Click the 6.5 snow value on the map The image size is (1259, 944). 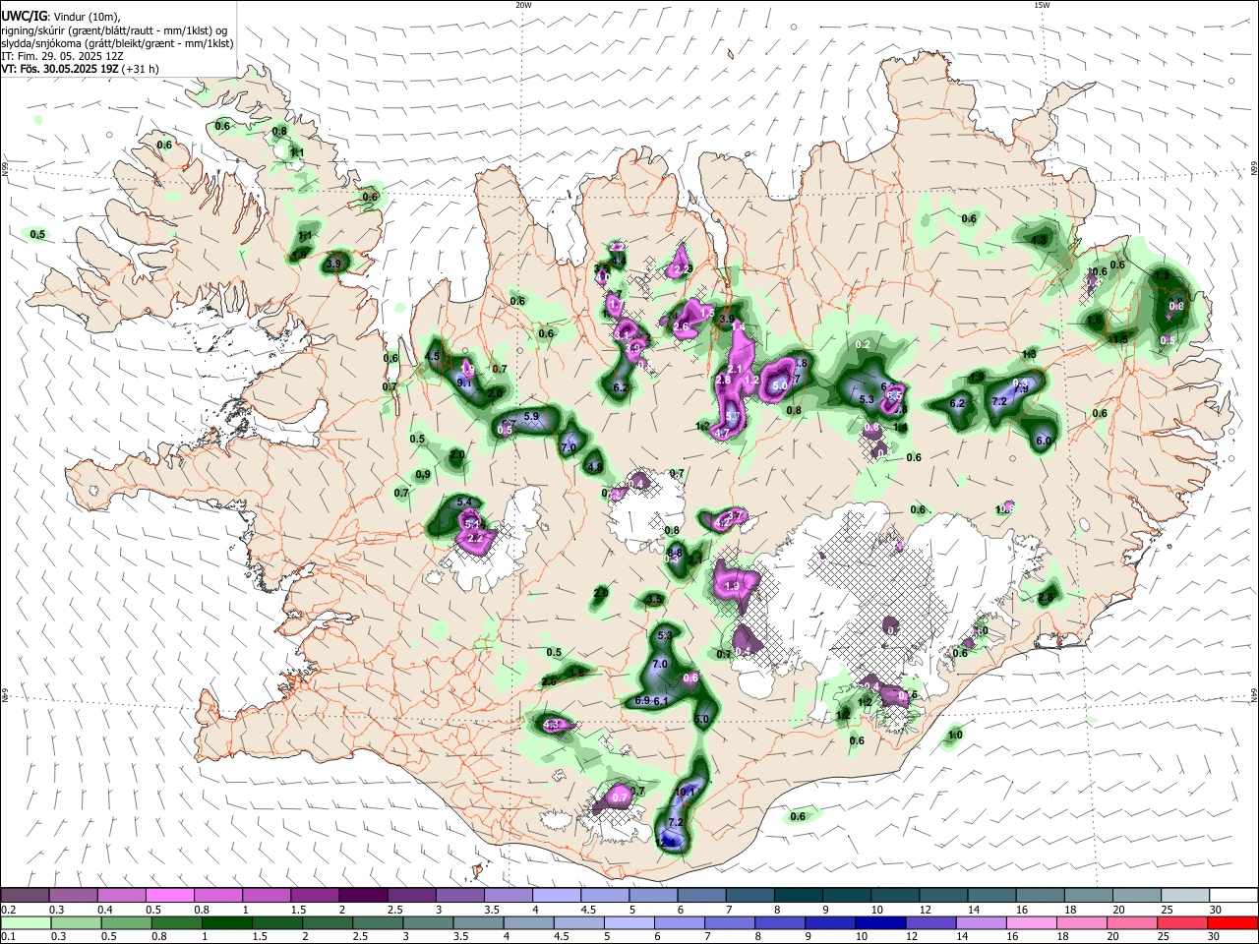894,395
